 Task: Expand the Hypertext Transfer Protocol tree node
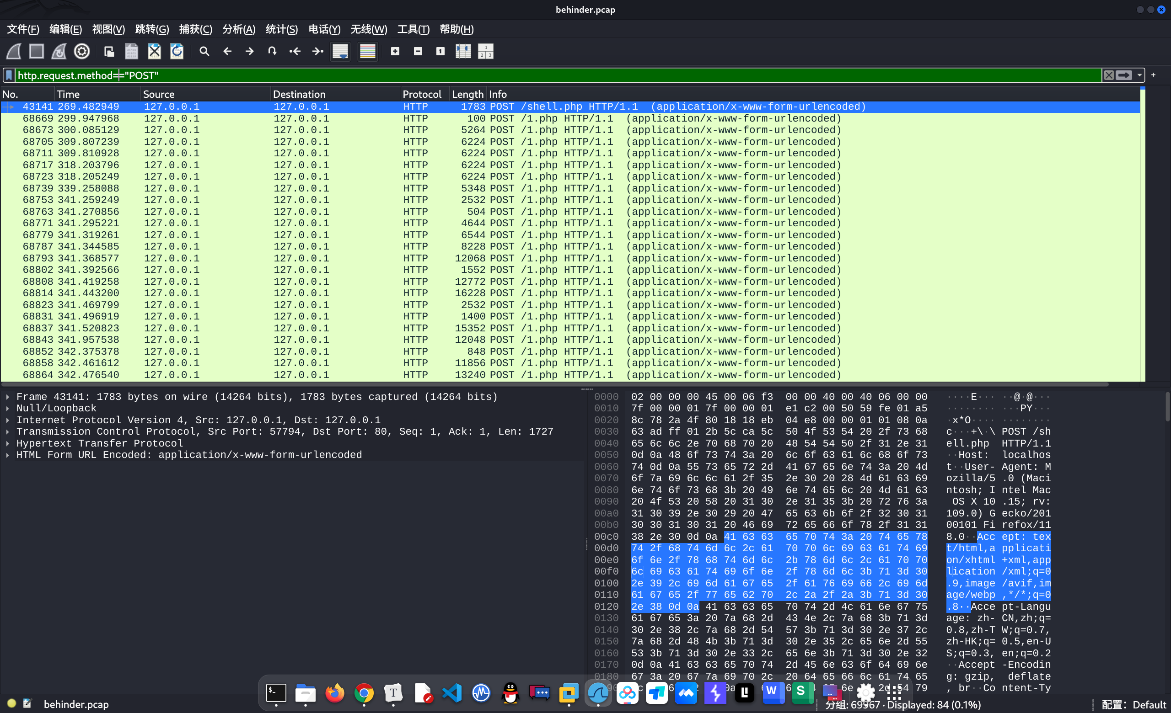click(8, 443)
